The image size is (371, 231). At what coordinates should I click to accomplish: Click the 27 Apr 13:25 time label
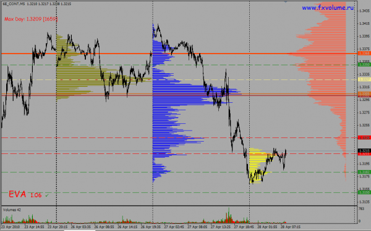coord(221,227)
